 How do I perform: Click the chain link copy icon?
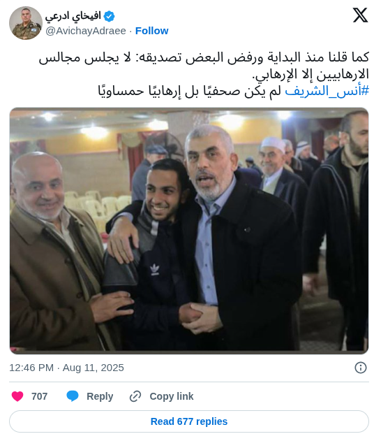[135, 396]
